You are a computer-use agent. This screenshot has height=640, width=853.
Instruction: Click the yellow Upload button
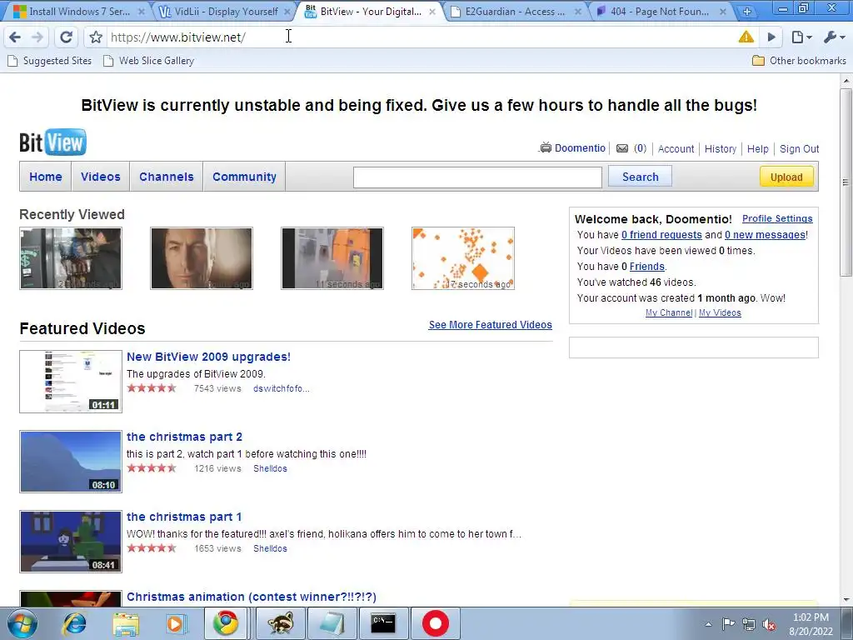coord(786,177)
